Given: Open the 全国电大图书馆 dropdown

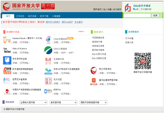Looking at the screenshot, I should [33, 102].
